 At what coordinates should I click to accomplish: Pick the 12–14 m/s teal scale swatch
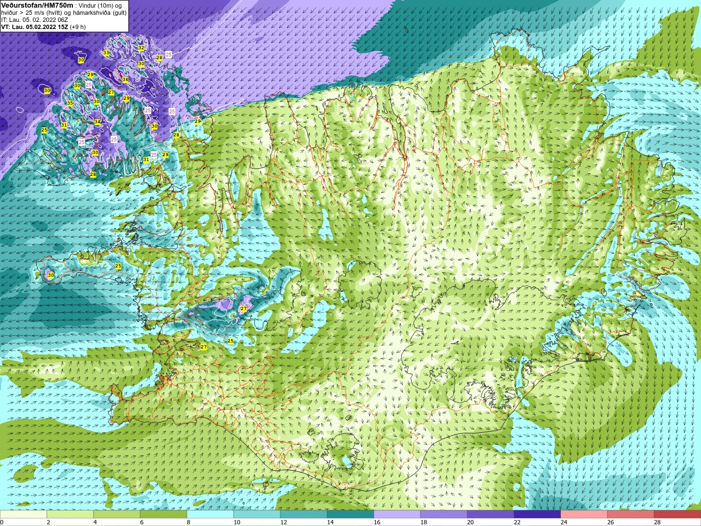pos(303,514)
